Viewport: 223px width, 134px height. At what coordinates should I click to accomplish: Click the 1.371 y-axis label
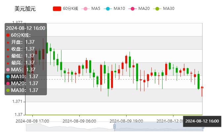click(18, 101)
